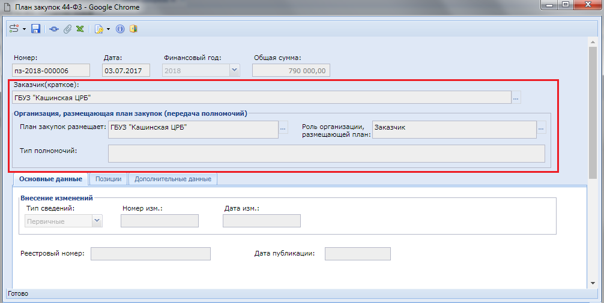The width and height of the screenshot is (604, 303).
Task: Click the paperclip attachments icon
Action: click(x=67, y=29)
